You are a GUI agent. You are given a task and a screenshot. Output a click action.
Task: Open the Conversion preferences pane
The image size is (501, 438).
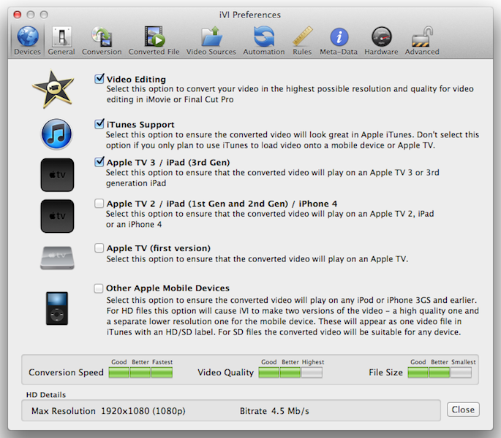102,39
